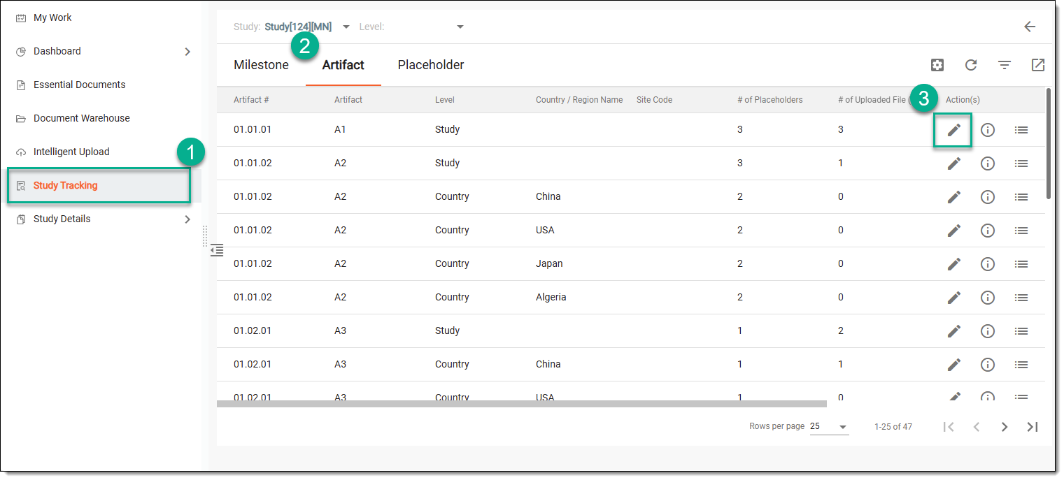Screen dimensions: 1064x480
Task: Open list icon on A2 USA row
Action: pos(1021,231)
